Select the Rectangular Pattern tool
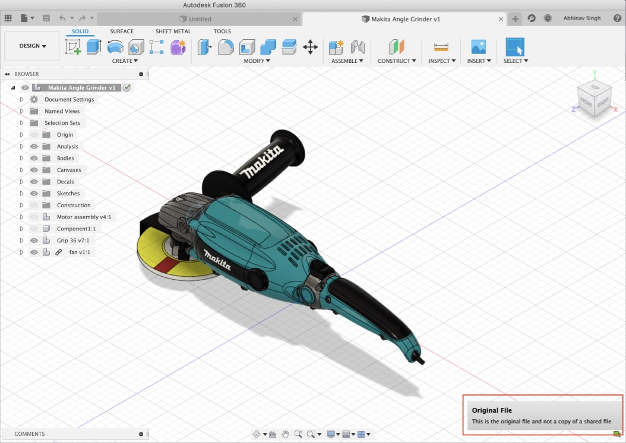Screen dimensions: 626x443 157,47
